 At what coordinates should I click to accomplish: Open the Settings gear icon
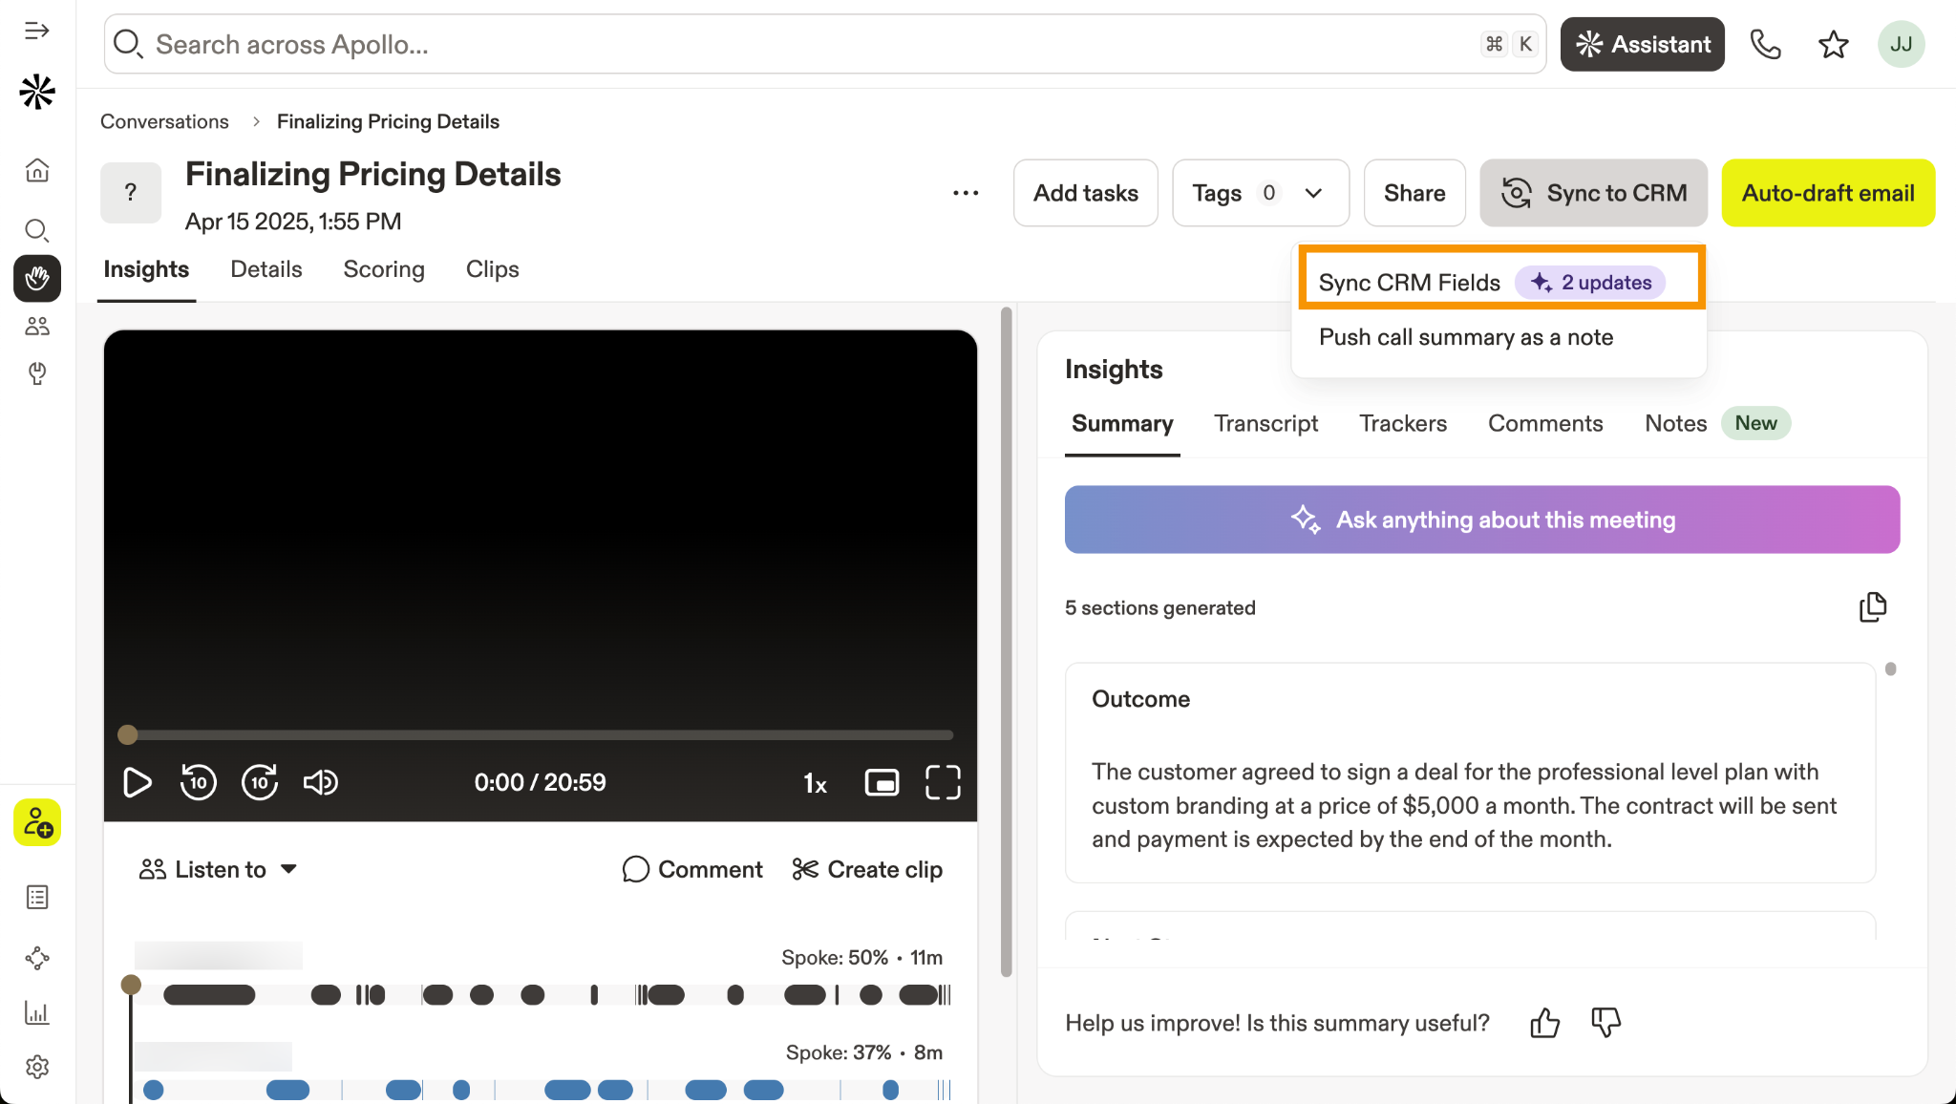click(x=37, y=1067)
